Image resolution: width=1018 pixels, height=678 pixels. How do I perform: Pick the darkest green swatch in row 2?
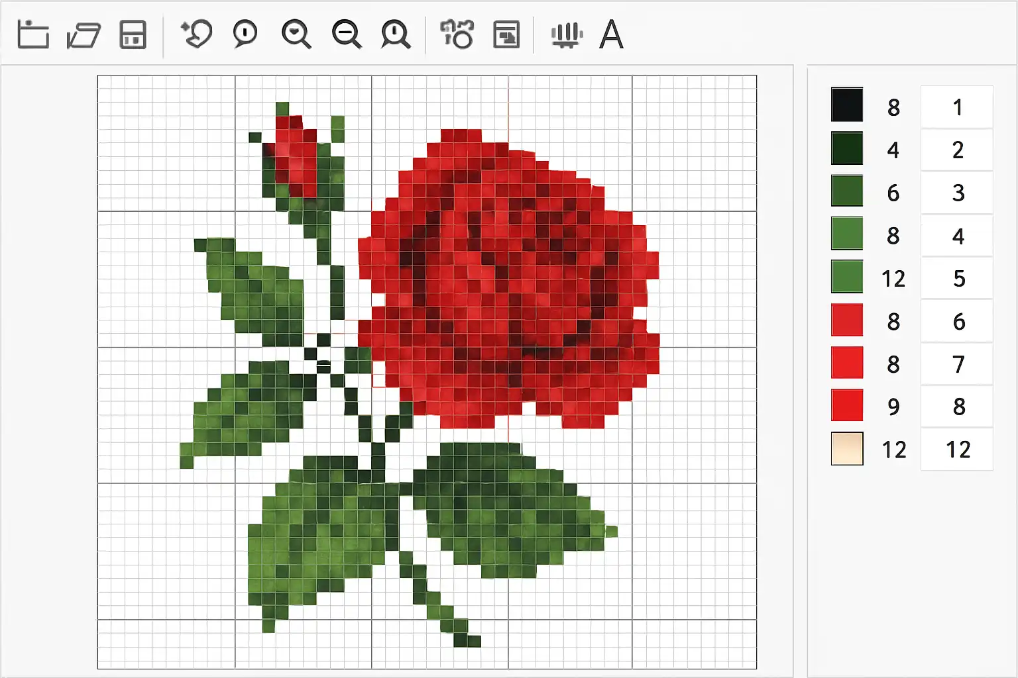click(x=847, y=148)
